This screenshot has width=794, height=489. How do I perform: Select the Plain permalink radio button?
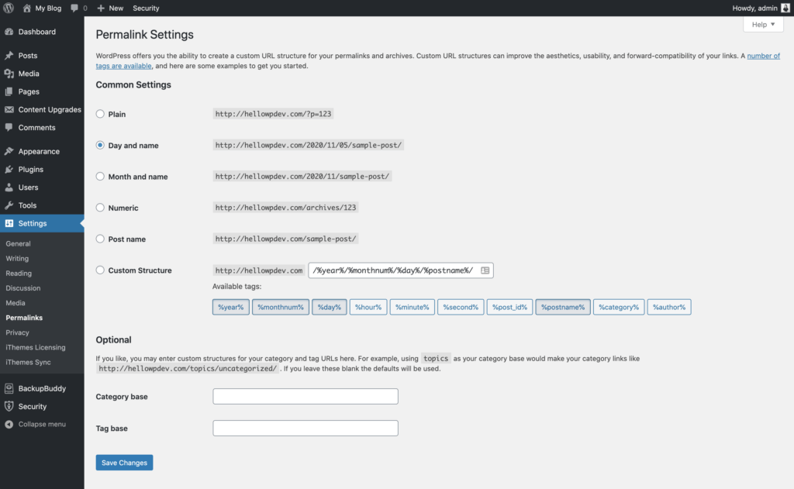[100, 114]
